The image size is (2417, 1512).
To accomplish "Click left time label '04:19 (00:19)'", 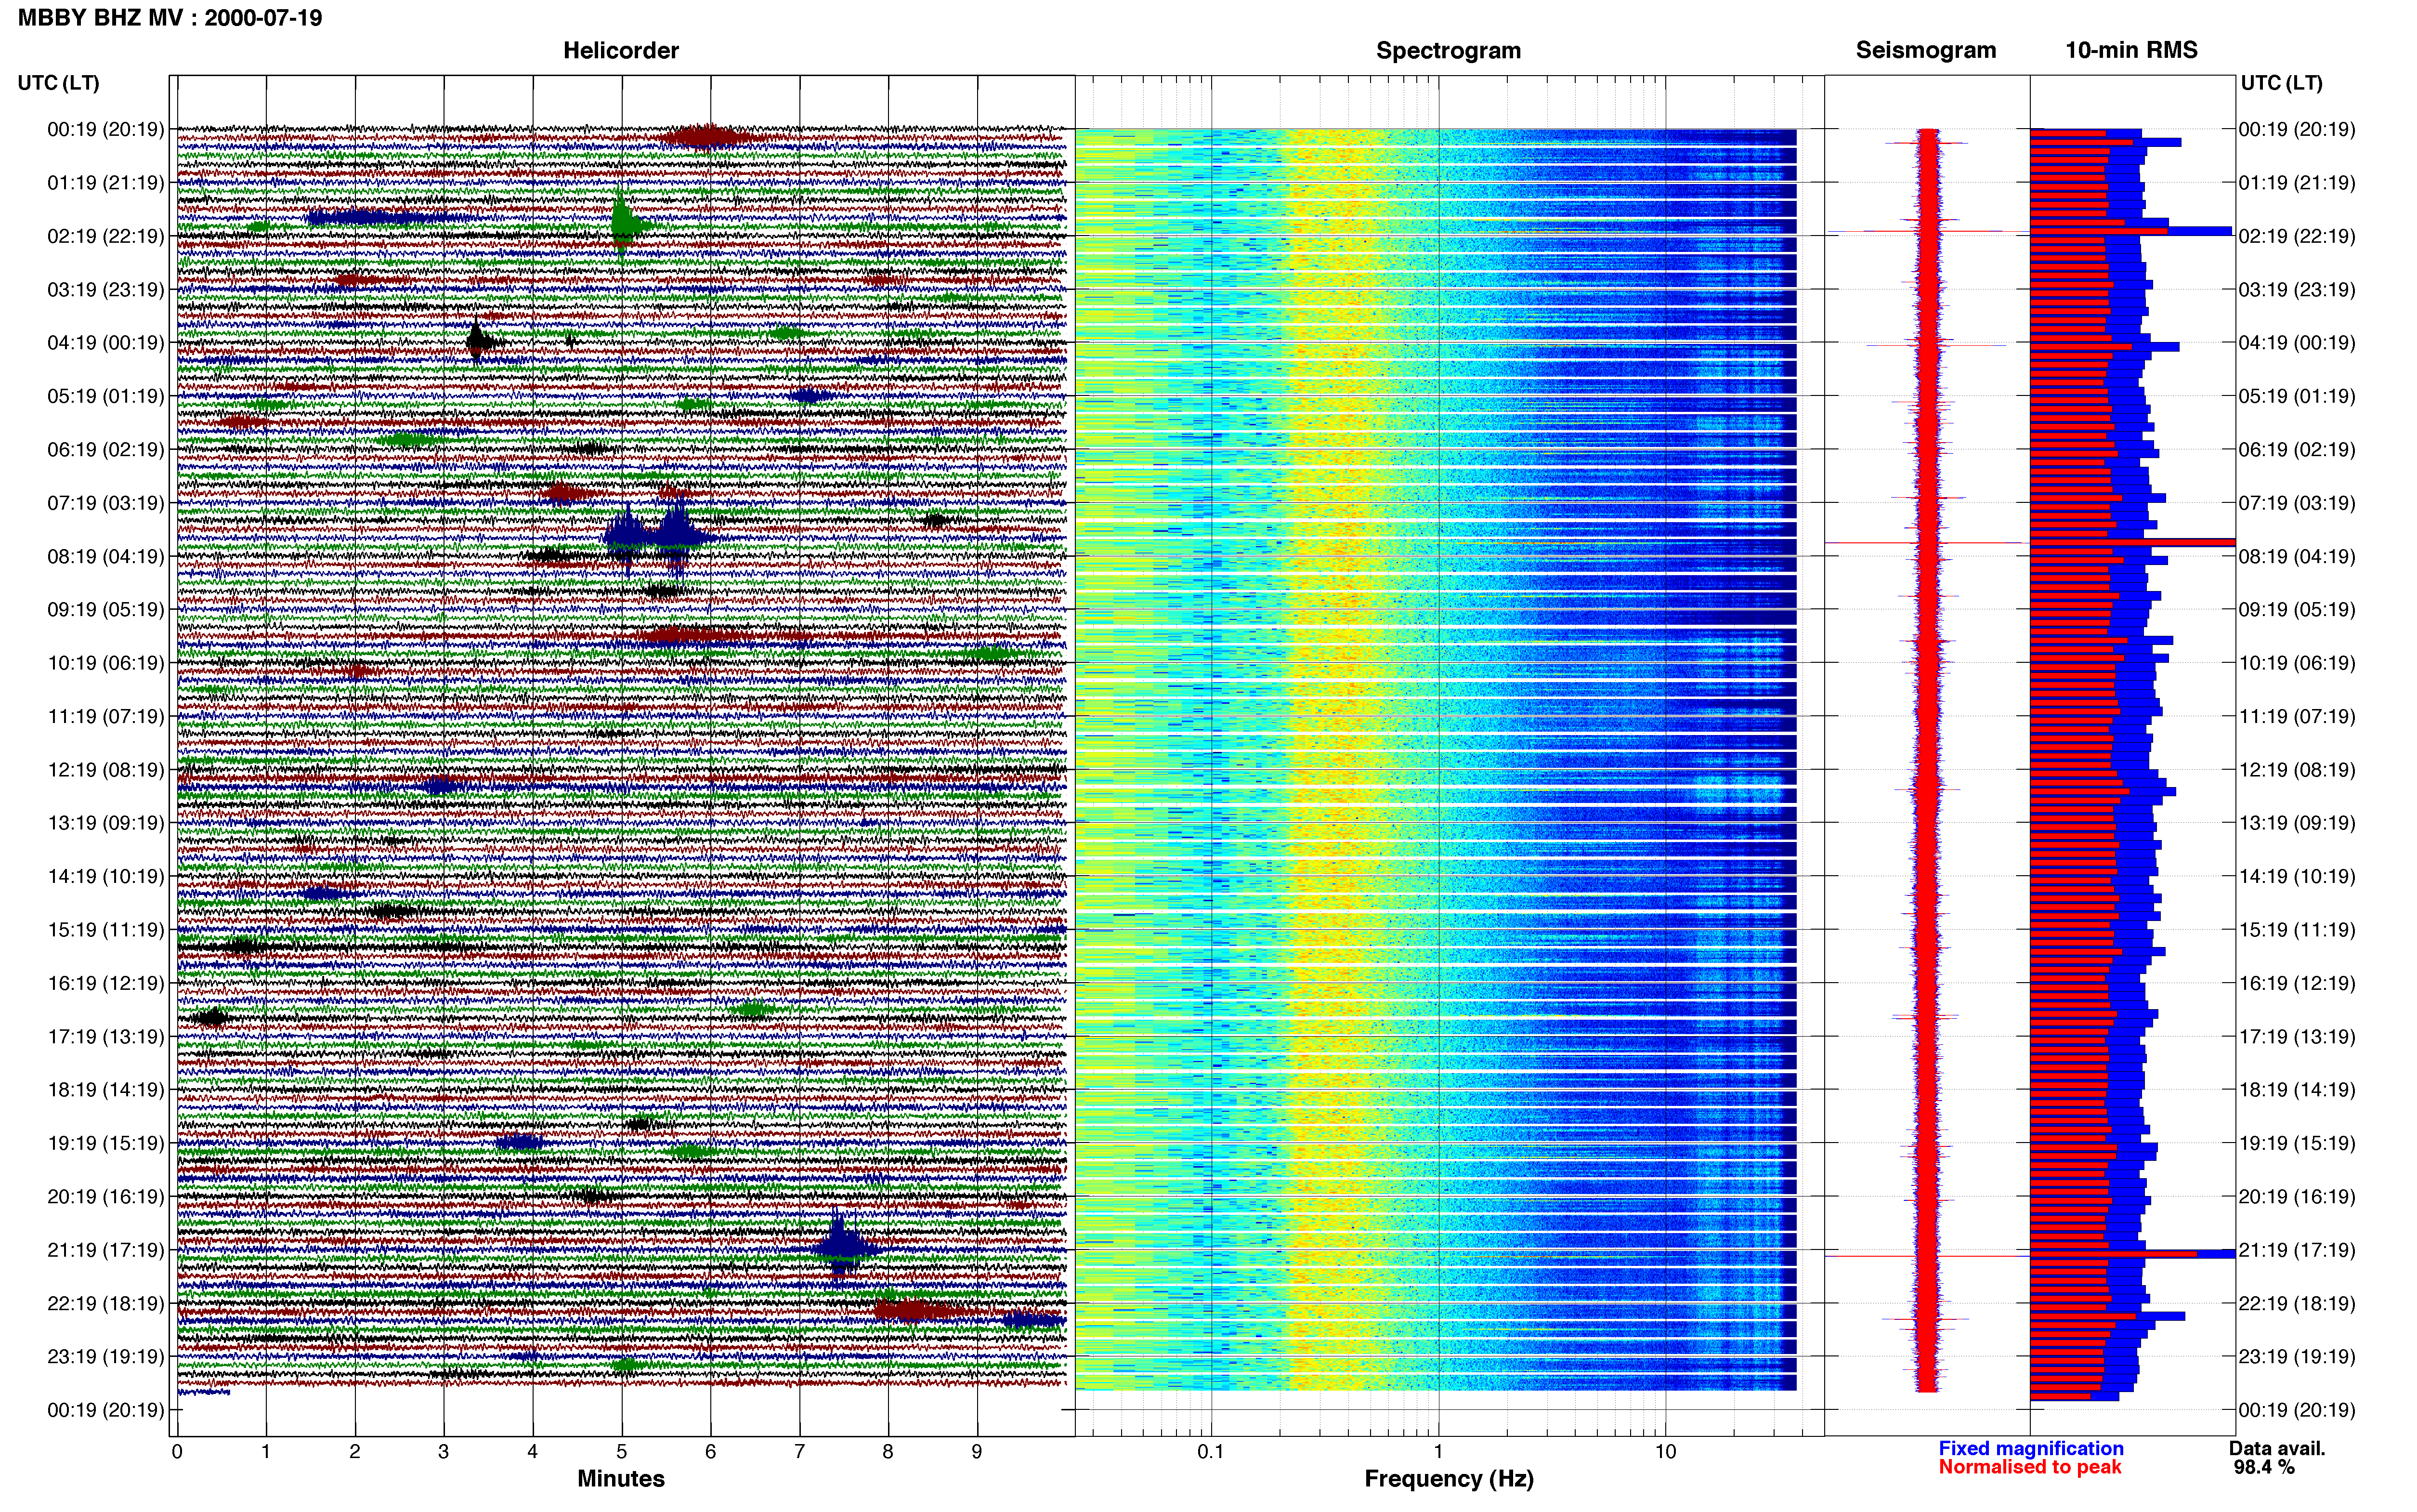I will coord(106,343).
